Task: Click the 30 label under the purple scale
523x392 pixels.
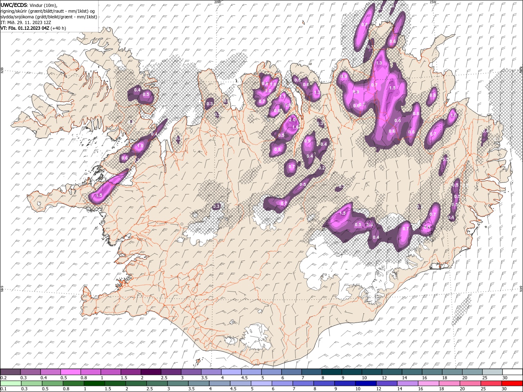Action: point(505,378)
